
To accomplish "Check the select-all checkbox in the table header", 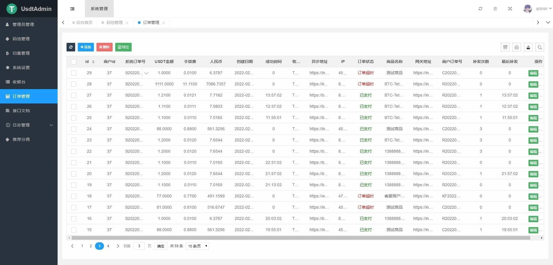I will [73, 62].
